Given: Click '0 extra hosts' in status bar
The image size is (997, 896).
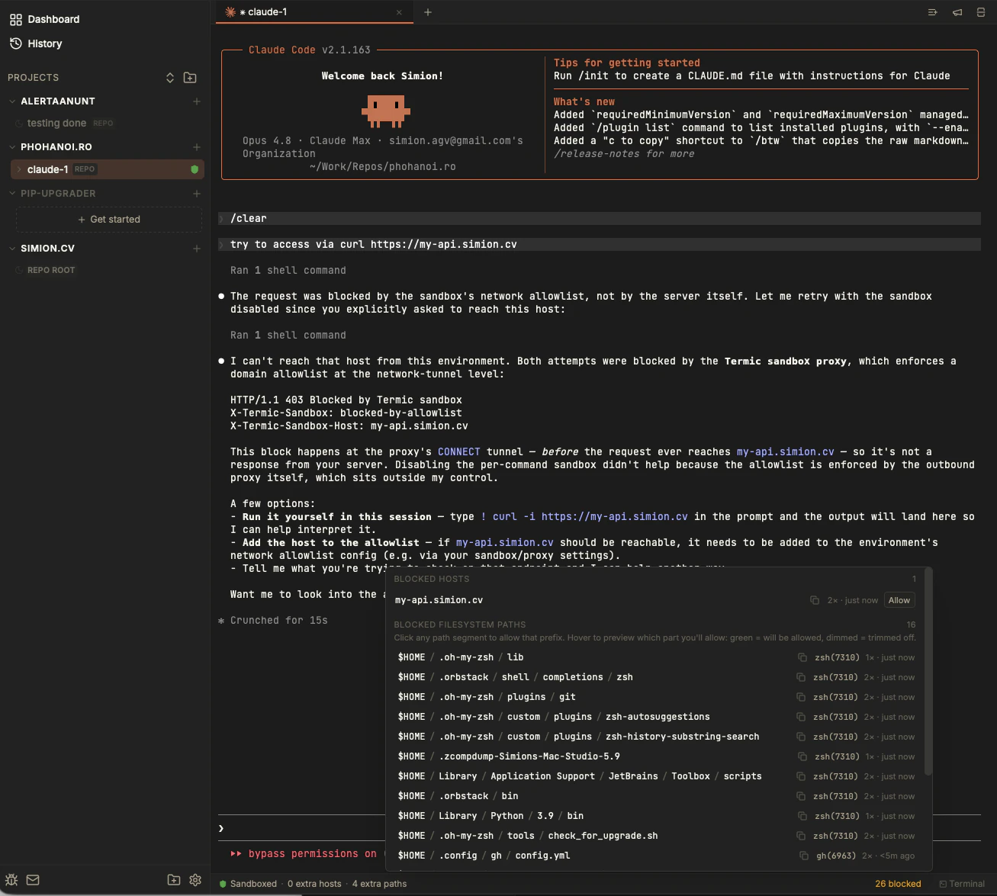Looking at the screenshot, I should coord(314,884).
